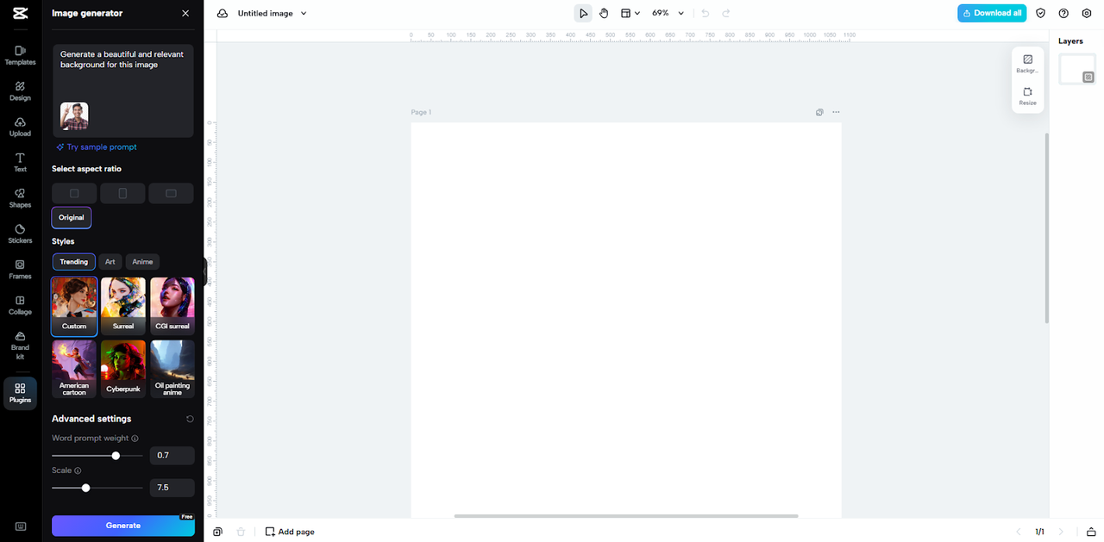Open the Templates sidebar panel
The height and width of the screenshot is (542, 1104).
(x=20, y=55)
